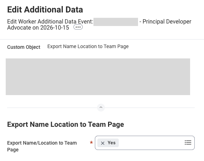The width and height of the screenshot is (204, 161).
Task: Click 'Custom Object' label
Action: tap(24, 47)
